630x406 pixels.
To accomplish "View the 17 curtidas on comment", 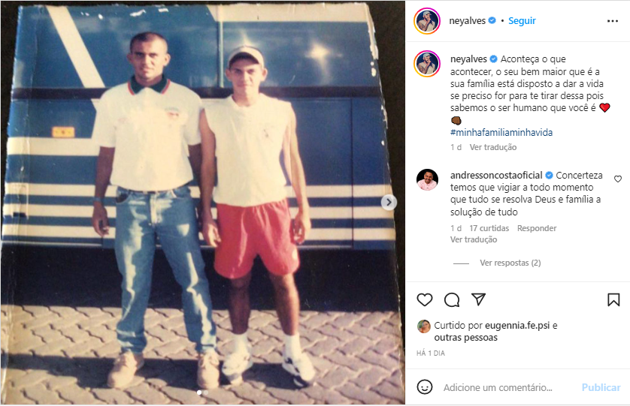I will click(489, 228).
